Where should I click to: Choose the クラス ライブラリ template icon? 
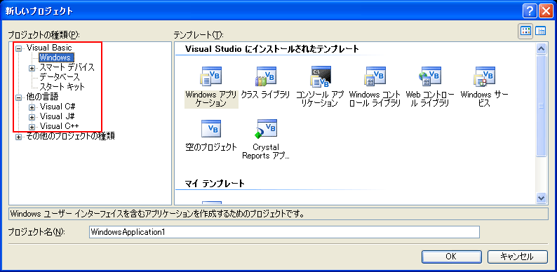tap(266, 76)
